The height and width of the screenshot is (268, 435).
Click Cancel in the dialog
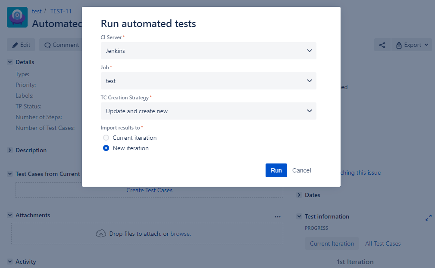tap(301, 170)
